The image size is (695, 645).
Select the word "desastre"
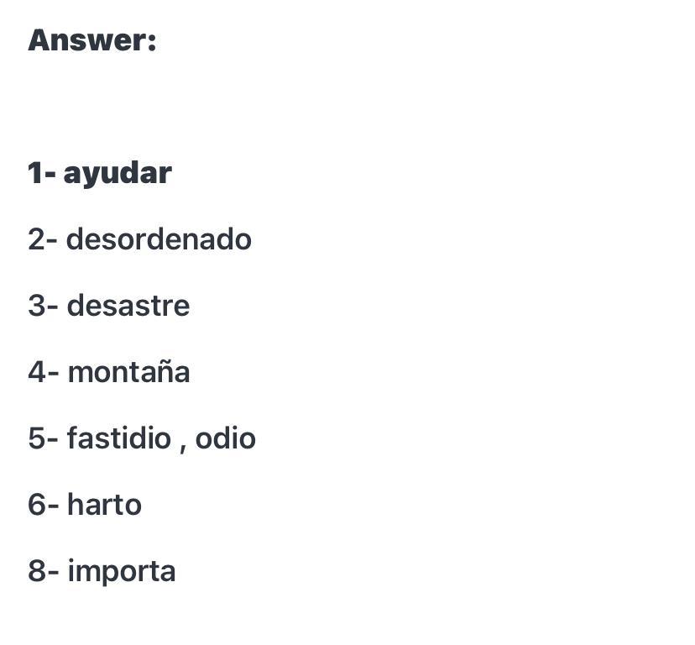point(128,305)
